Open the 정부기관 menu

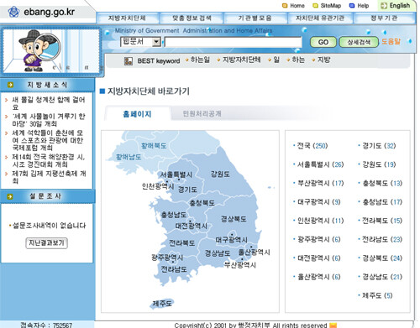click(384, 18)
